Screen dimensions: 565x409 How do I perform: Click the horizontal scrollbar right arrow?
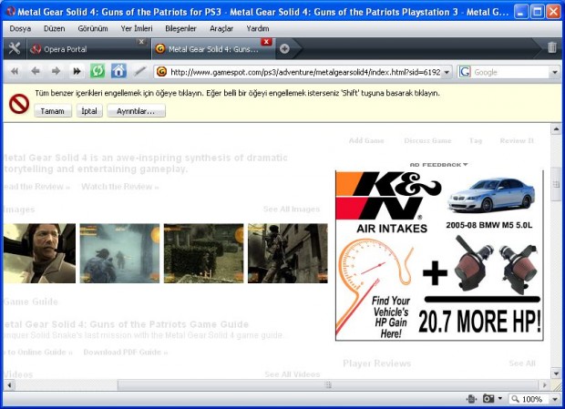point(545,385)
